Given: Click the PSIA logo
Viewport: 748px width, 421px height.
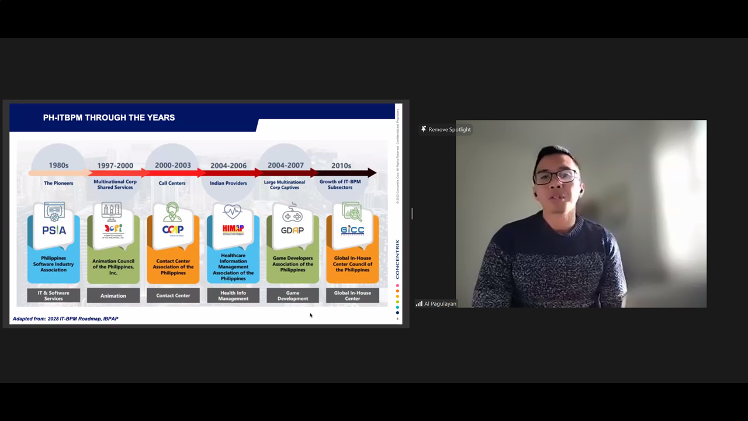Looking at the screenshot, I should pos(54,230).
